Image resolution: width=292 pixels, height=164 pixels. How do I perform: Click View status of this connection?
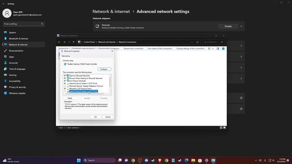160,49
